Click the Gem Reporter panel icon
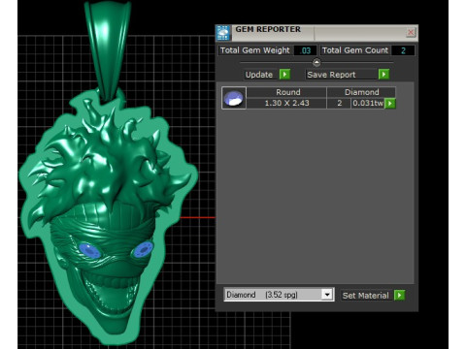 coord(223,33)
